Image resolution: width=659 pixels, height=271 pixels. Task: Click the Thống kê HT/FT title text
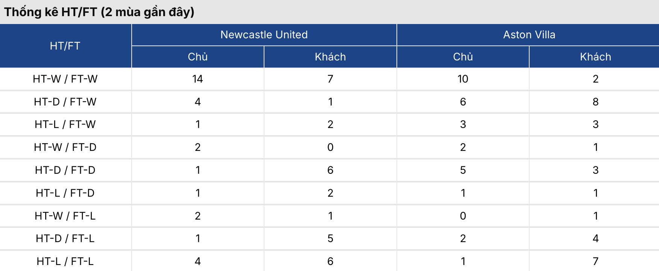tap(99, 12)
